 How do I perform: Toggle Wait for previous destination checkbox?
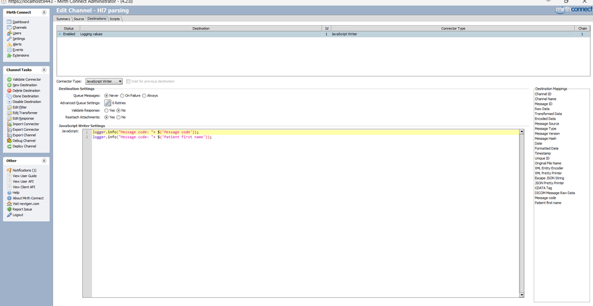(128, 81)
